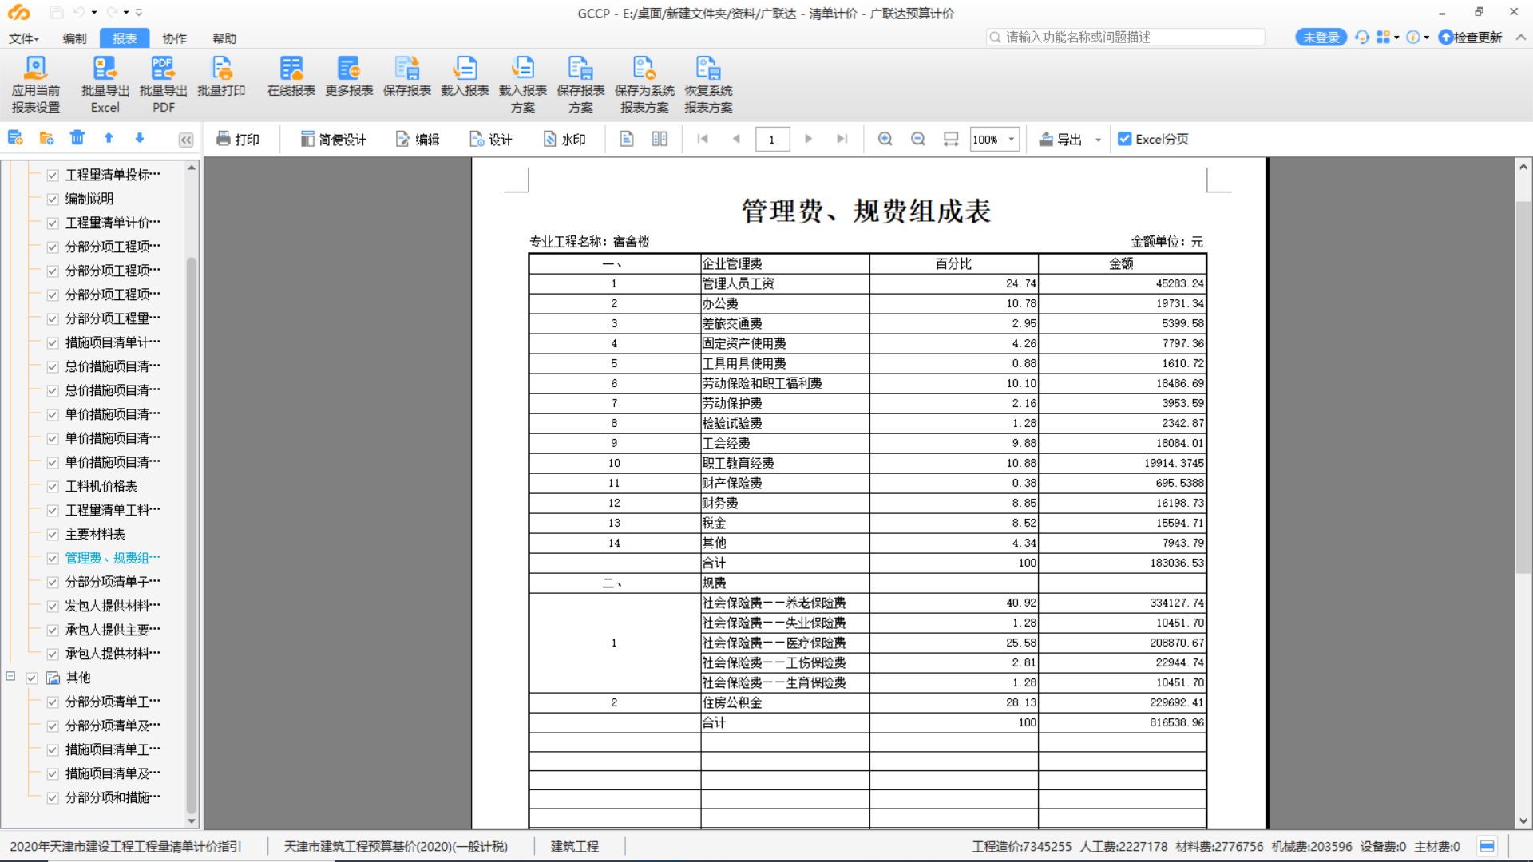
Task: Open the 文件 menu dropdown
Action: [24, 38]
